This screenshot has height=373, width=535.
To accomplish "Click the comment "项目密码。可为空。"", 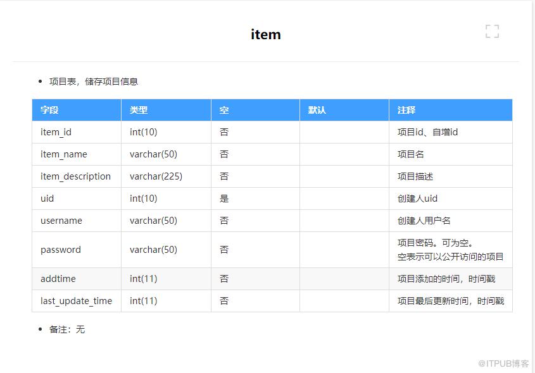I will [435, 243].
